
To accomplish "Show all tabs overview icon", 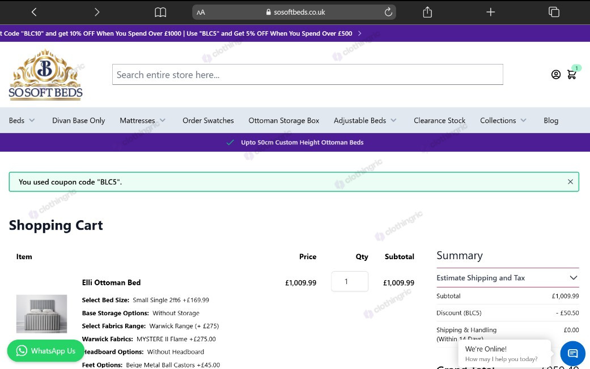I will coord(554,12).
